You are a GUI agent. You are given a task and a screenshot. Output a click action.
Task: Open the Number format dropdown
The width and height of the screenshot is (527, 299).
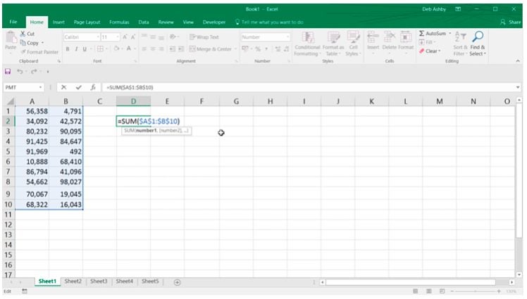click(287, 37)
